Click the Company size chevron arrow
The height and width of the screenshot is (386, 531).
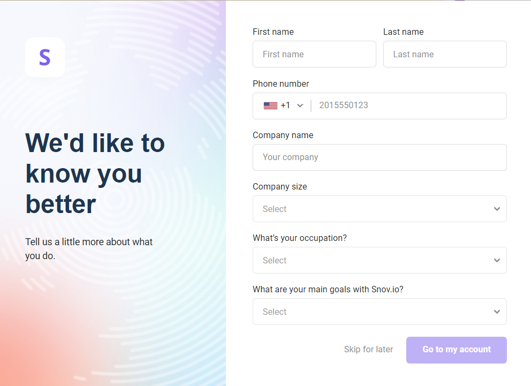[497, 209]
